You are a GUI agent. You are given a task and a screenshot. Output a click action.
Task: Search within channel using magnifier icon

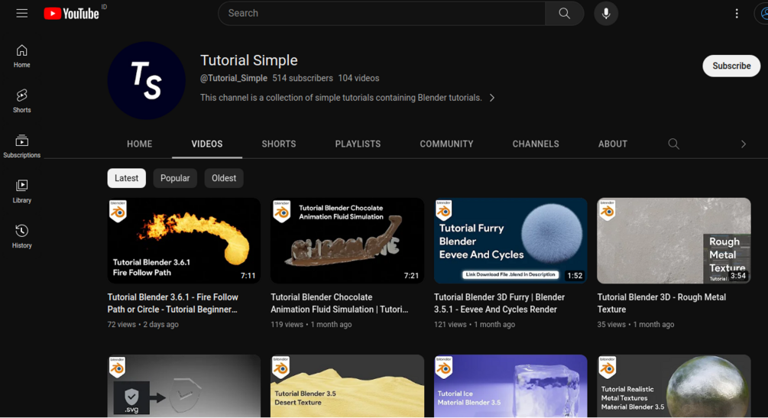tap(673, 144)
